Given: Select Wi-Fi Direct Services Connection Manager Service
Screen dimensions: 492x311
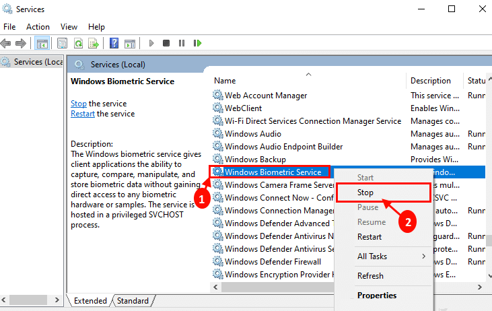Looking at the screenshot, I should [x=313, y=121].
